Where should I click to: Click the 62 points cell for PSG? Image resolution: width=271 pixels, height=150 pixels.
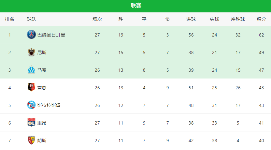(x=261, y=35)
